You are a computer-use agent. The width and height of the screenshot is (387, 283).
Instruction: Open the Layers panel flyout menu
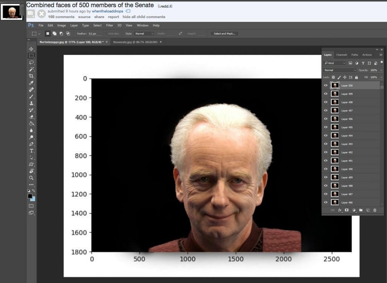[381, 55]
